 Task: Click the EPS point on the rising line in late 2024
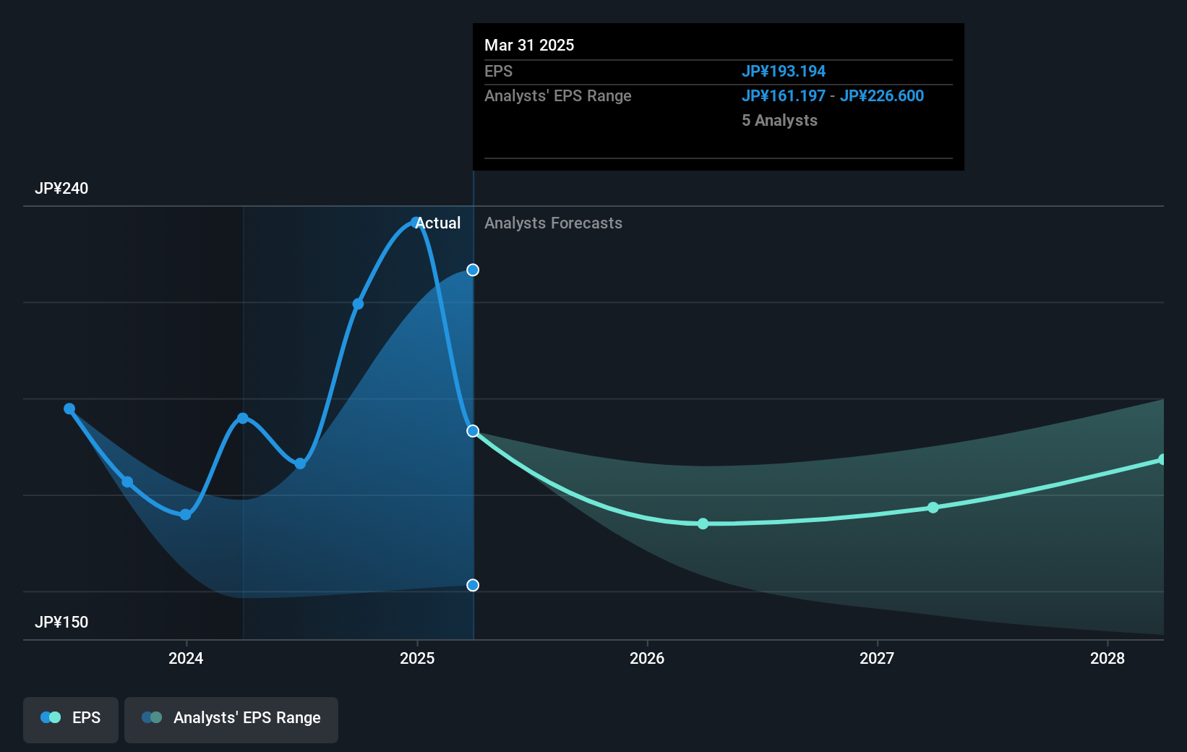tap(358, 304)
